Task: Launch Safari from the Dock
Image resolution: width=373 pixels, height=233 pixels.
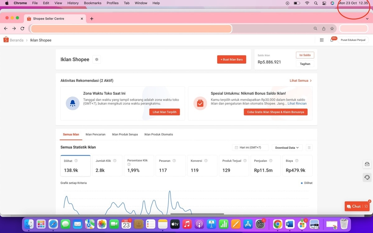Action: pyautogui.click(x=53, y=224)
